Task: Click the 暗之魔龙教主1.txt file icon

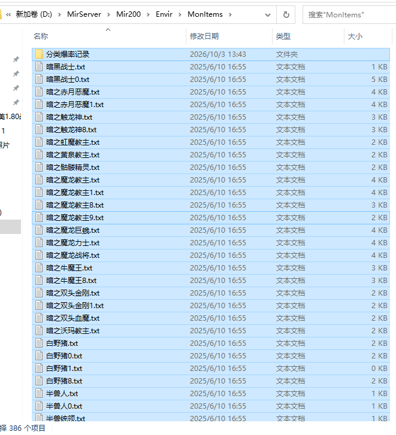Action: tap(39, 192)
